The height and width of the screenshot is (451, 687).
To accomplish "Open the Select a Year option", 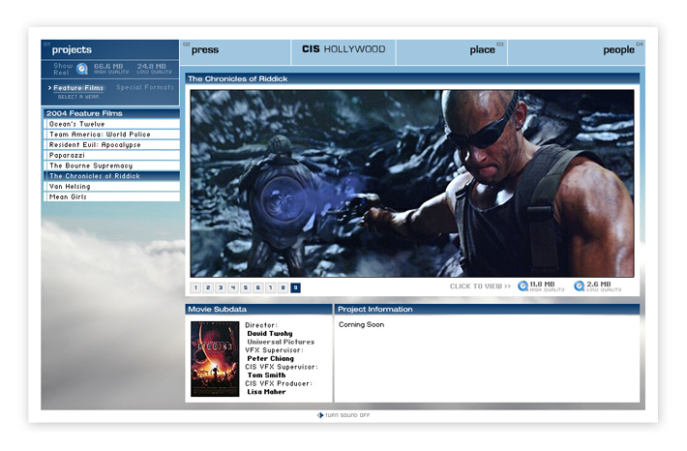I will (x=78, y=97).
